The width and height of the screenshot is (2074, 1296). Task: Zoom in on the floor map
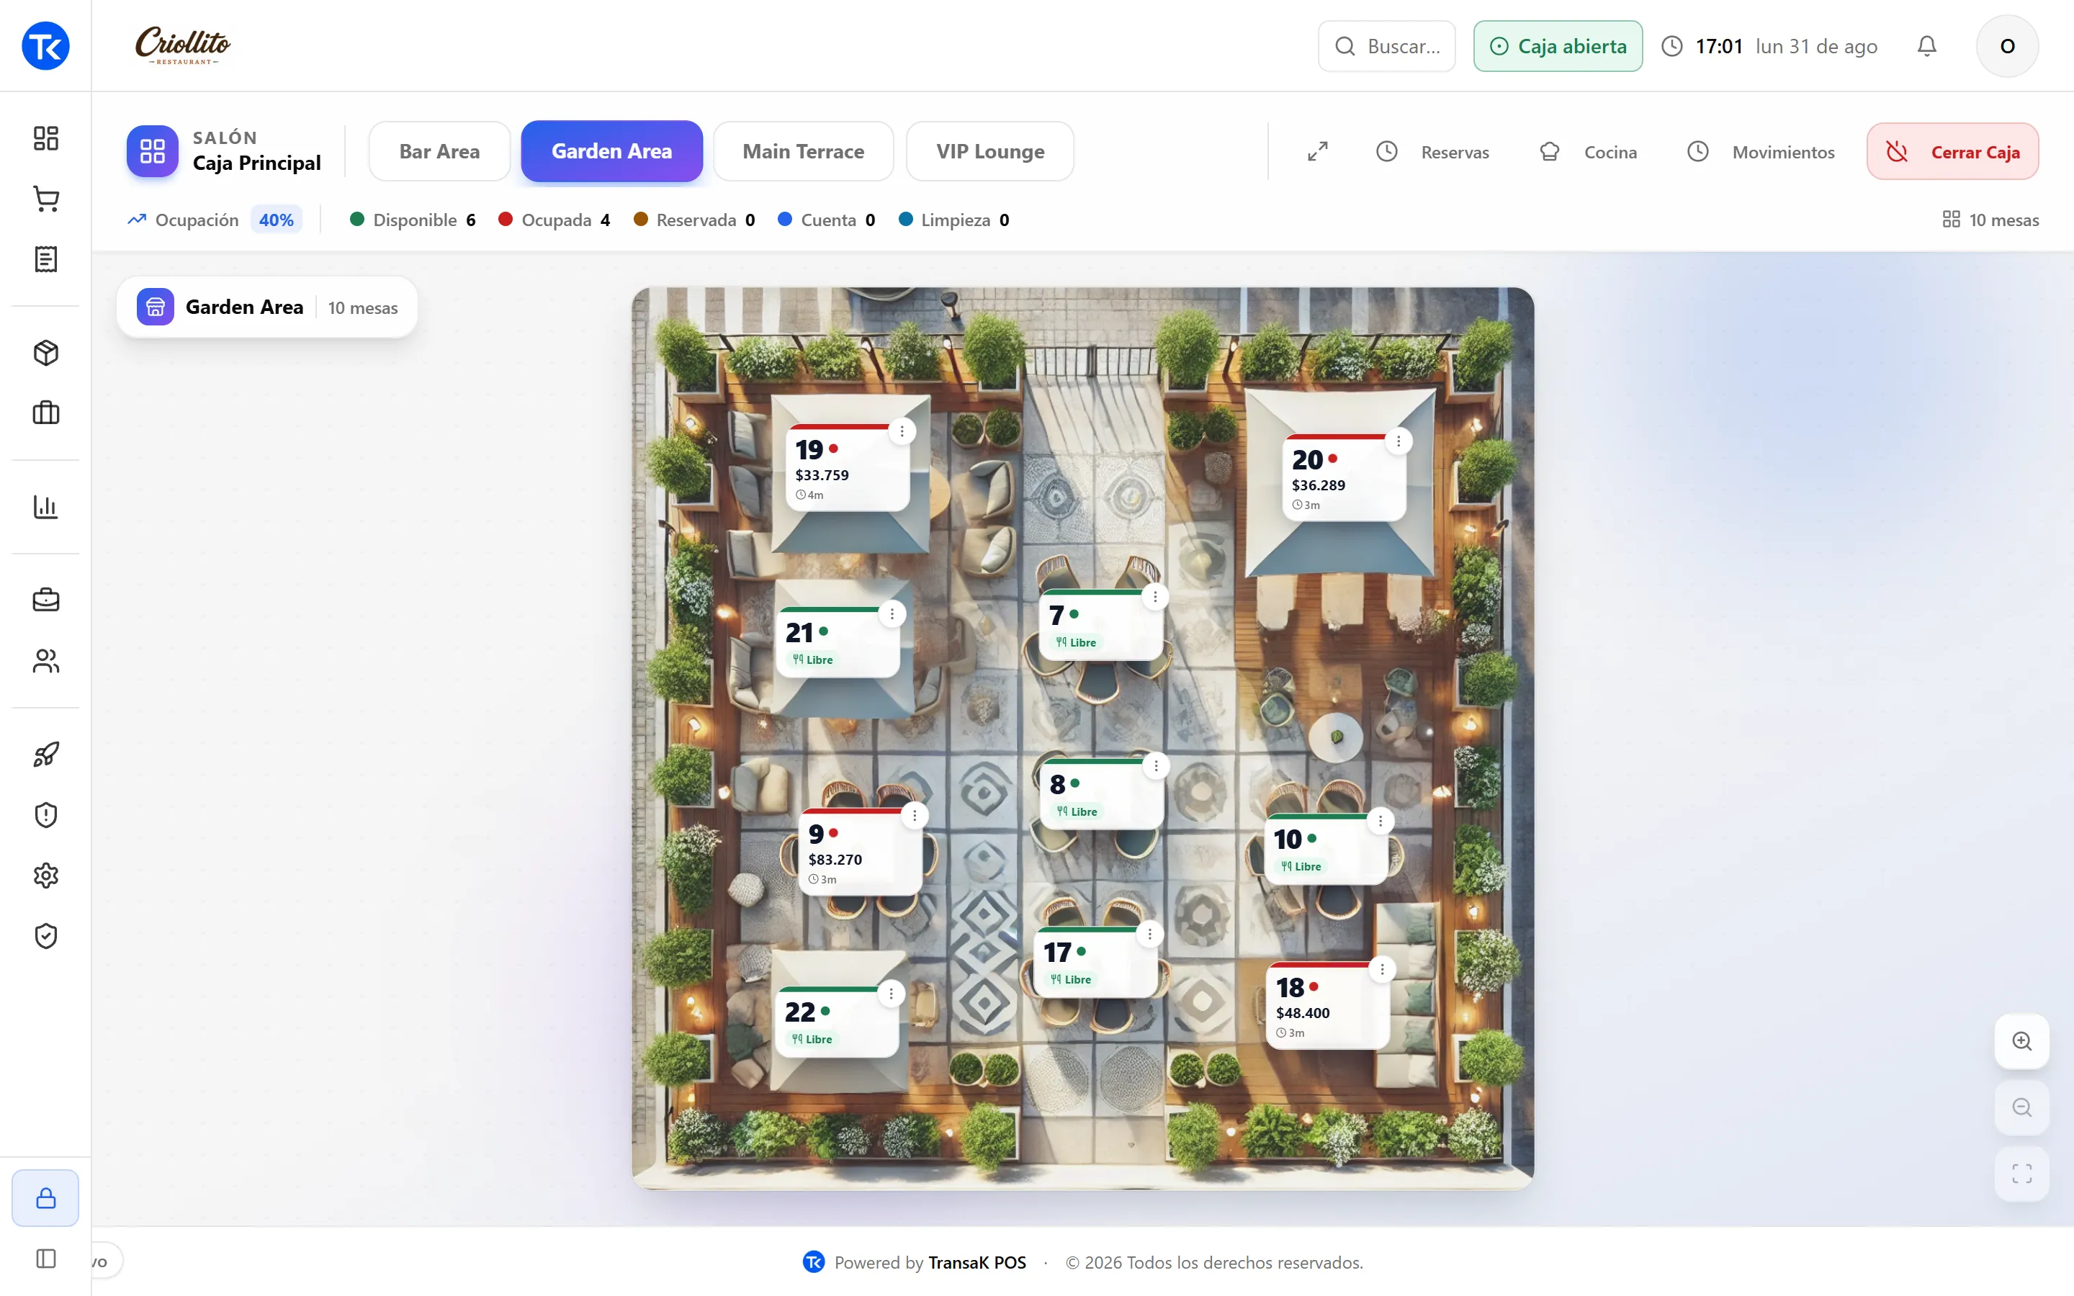point(2021,1040)
